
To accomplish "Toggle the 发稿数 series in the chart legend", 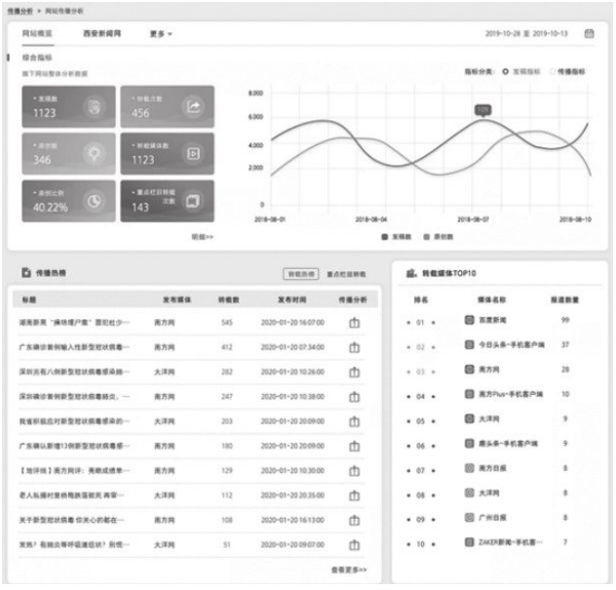I will pyautogui.click(x=397, y=237).
